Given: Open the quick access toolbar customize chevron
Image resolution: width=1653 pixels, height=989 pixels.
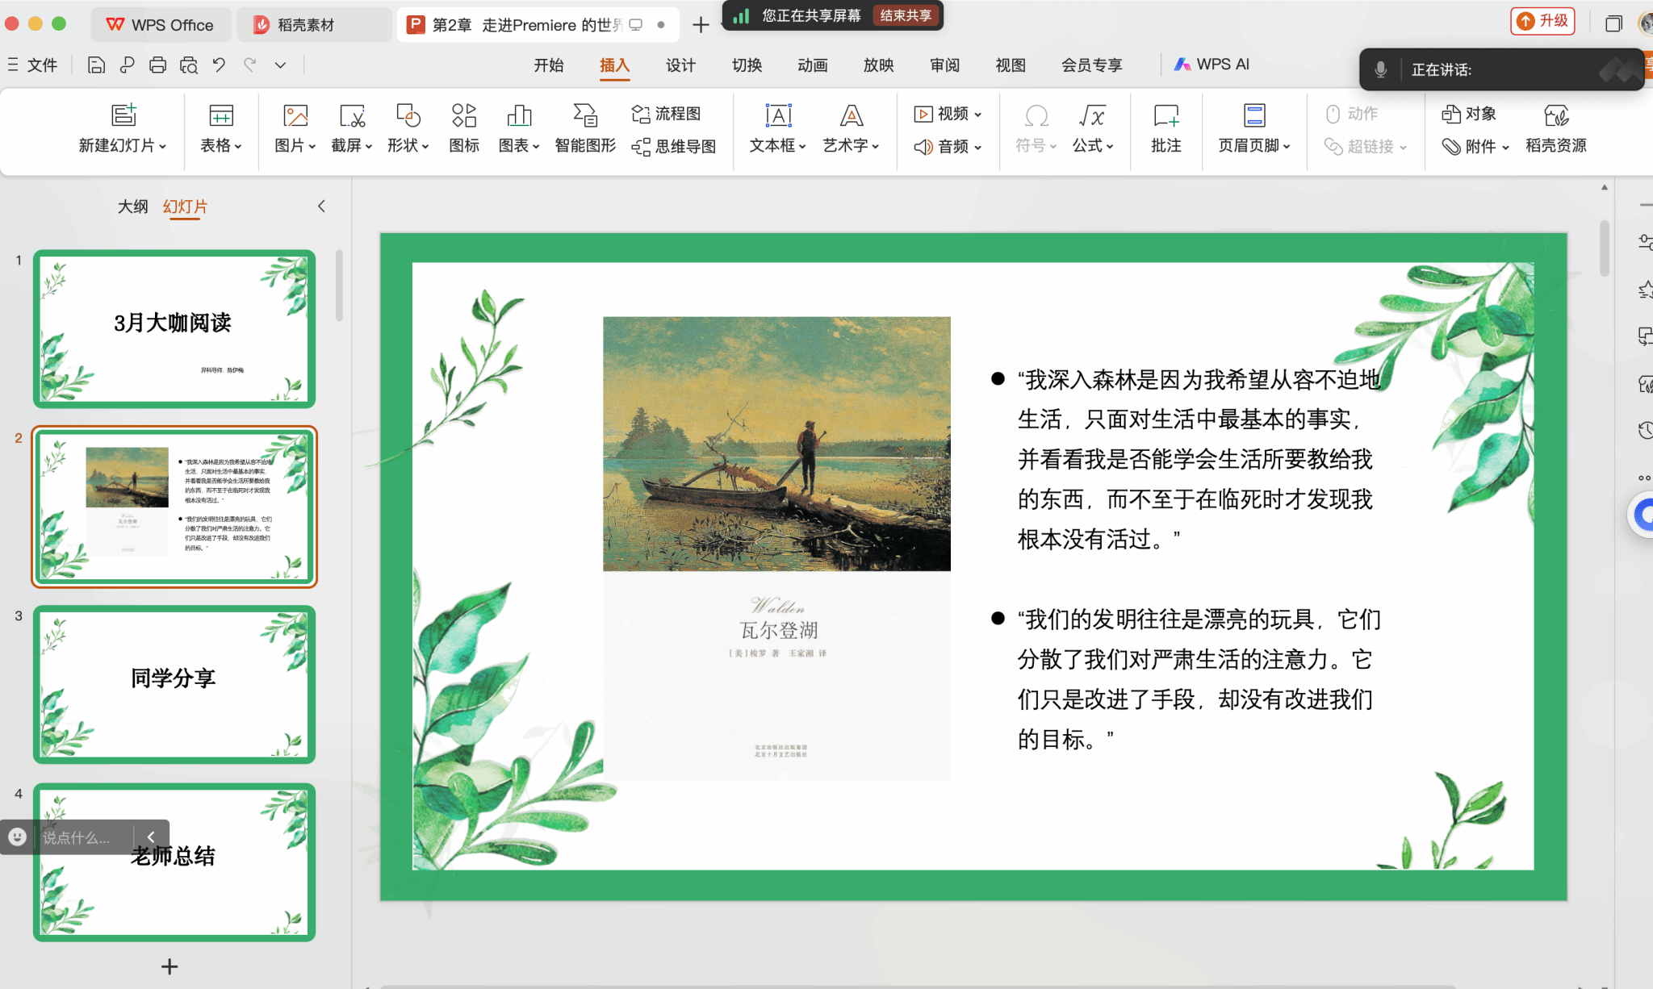Looking at the screenshot, I should (x=280, y=65).
